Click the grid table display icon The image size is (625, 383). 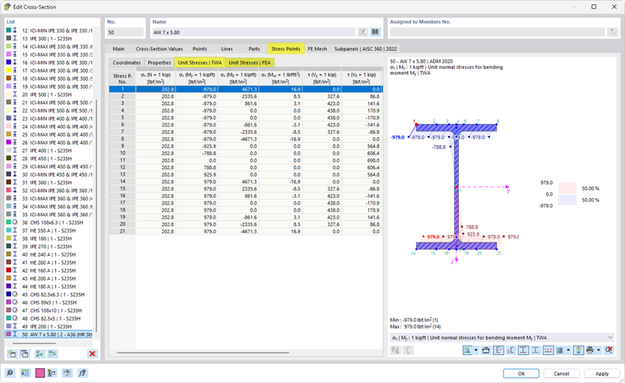point(560,350)
